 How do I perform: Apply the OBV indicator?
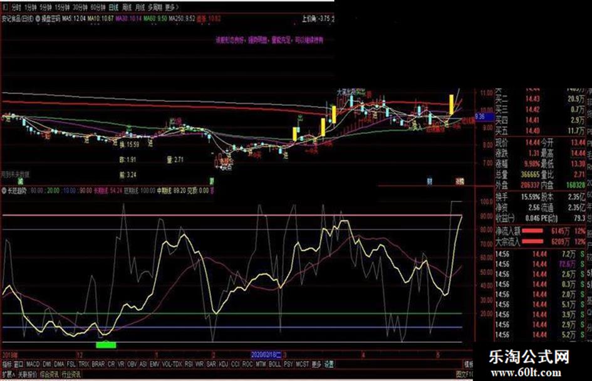point(132,364)
